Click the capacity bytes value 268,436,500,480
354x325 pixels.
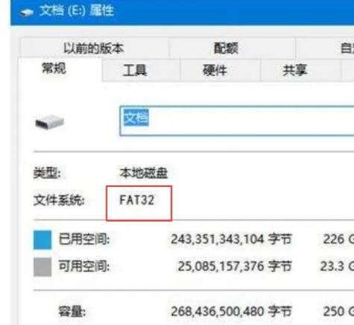218,312
